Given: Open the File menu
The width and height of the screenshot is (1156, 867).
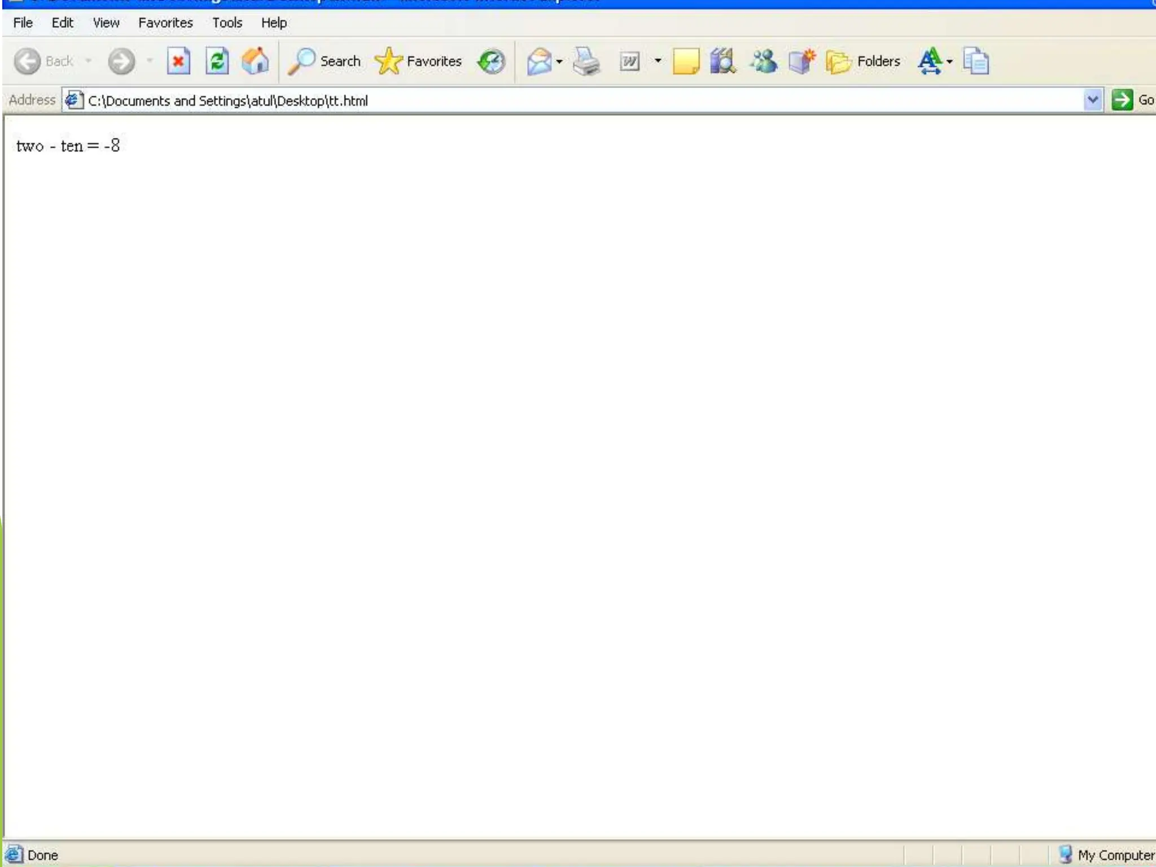Looking at the screenshot, I should (x=23, y=23).
